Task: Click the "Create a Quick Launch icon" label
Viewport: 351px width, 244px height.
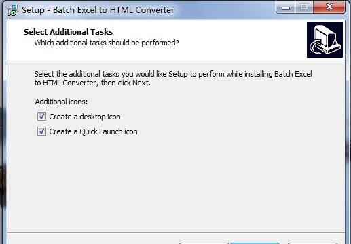Action: pos(93,131)
